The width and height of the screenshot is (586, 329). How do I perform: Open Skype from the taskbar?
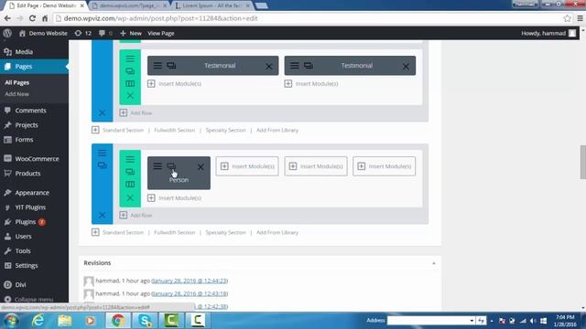click(145, 321)
